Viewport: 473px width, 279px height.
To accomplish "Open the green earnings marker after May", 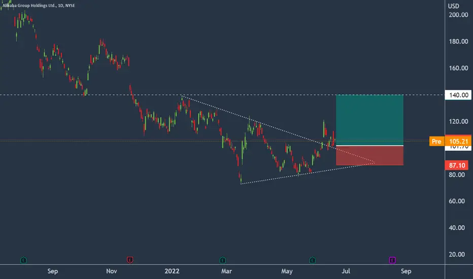I will click(313, 260).
